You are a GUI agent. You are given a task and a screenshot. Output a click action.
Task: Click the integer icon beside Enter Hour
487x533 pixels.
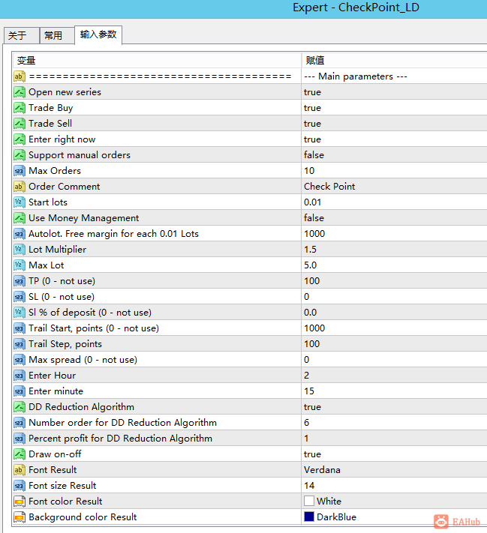pos(20,376)
